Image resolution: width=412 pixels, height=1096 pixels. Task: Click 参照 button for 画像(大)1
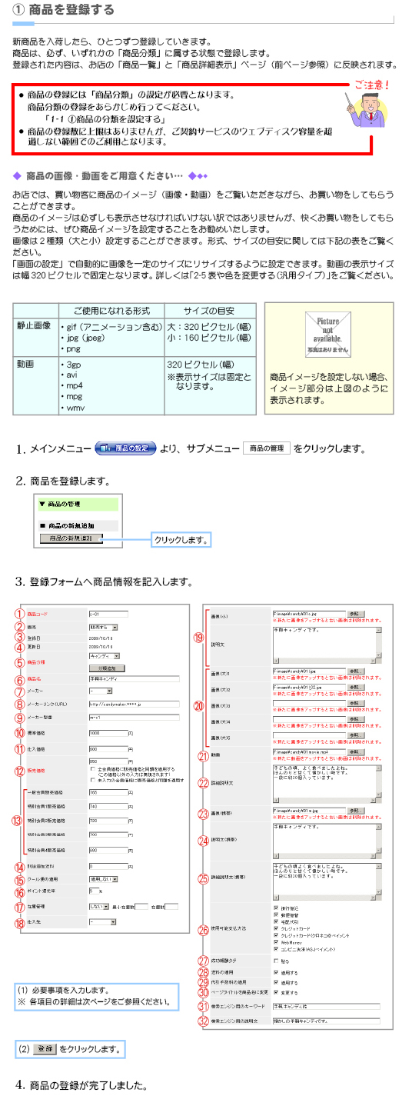tap(356, 671)
